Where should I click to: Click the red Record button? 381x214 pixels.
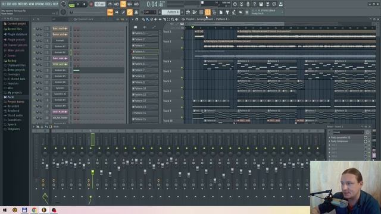point(91,4)
